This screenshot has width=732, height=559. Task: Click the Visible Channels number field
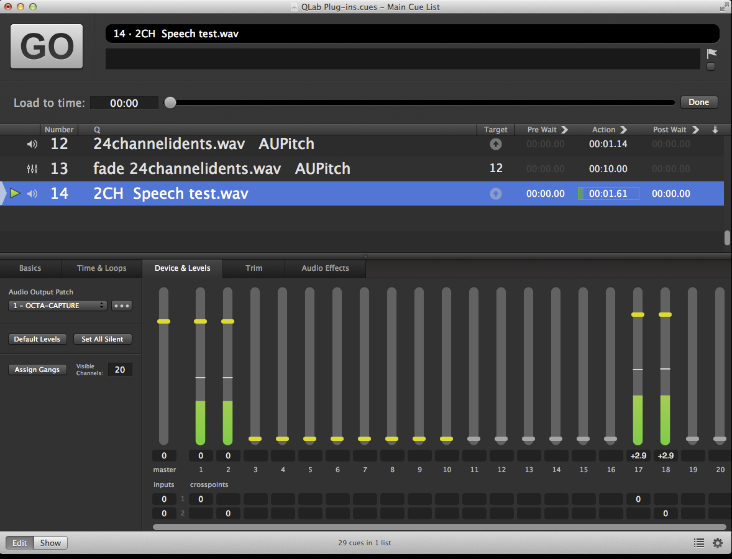(119, 370)
